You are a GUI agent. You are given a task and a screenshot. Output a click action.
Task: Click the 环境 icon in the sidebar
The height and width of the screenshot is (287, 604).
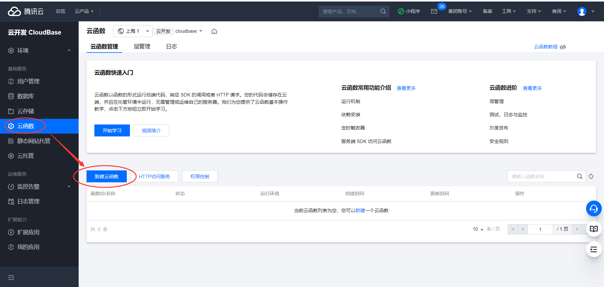pyautogui.click(x=11, y=51)
